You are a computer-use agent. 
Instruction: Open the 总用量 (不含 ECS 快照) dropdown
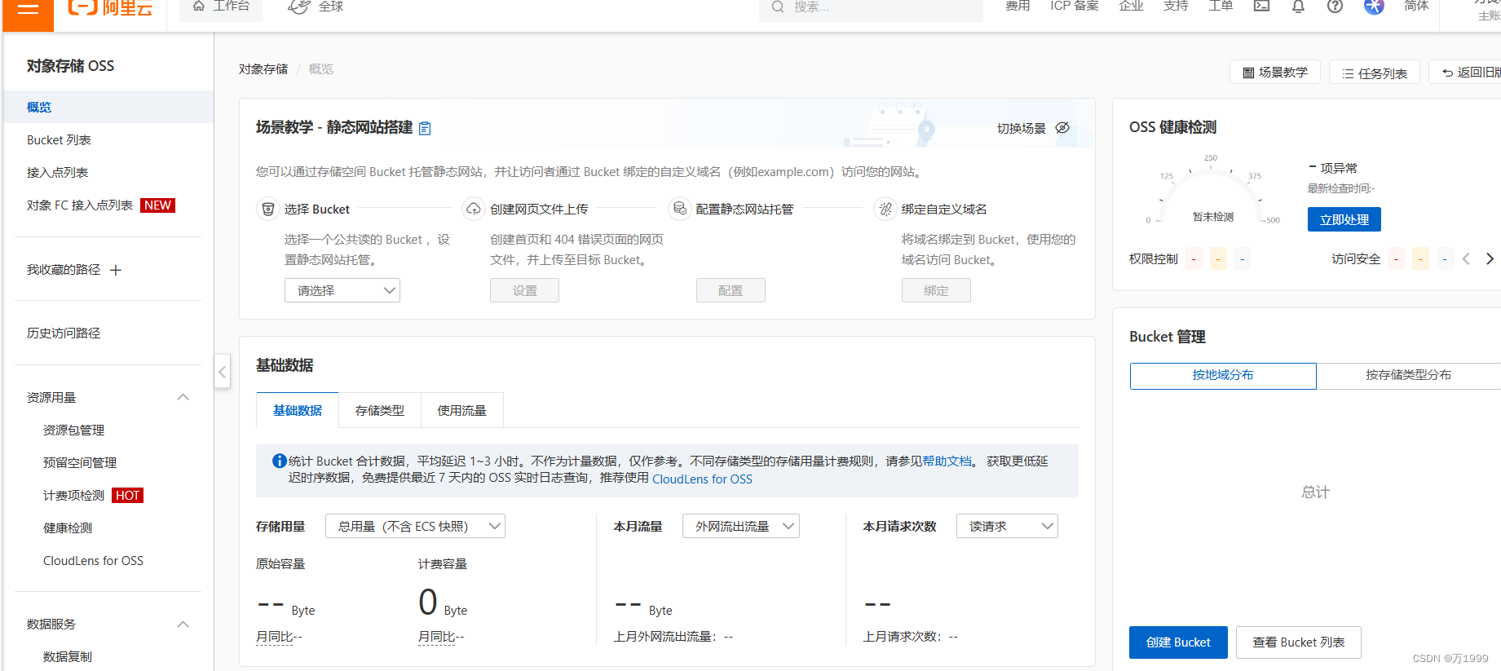(x=415, y=526)
